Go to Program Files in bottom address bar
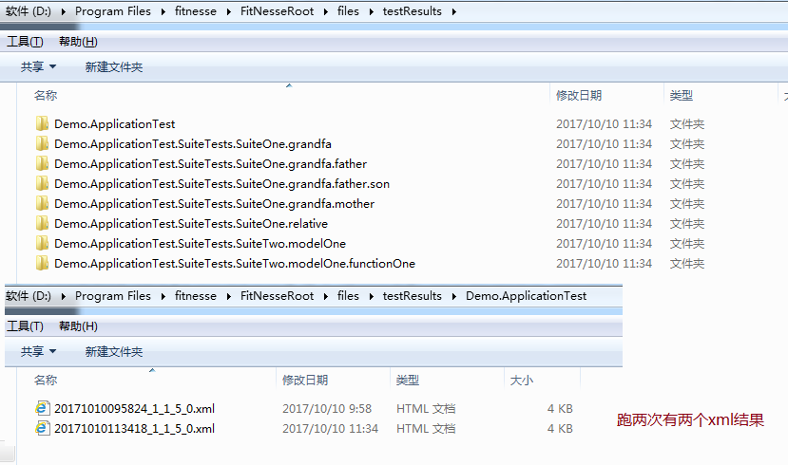 click(x=113, y=296)
